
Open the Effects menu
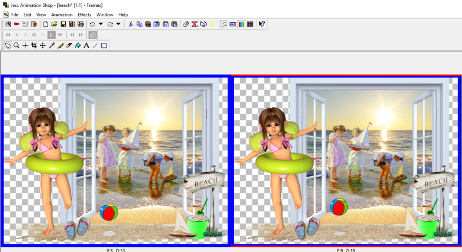click(85, 14)
